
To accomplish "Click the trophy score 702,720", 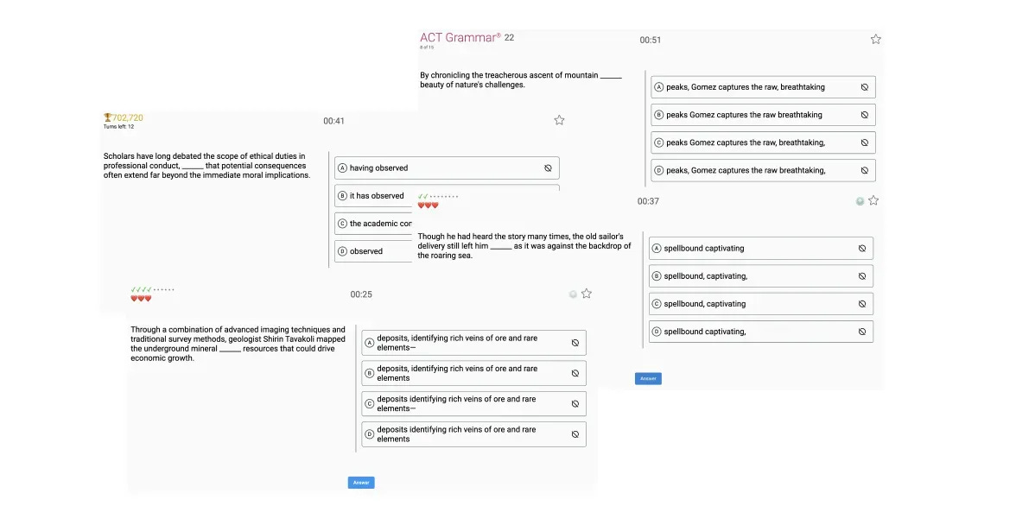I will click(x=123, y=118).
